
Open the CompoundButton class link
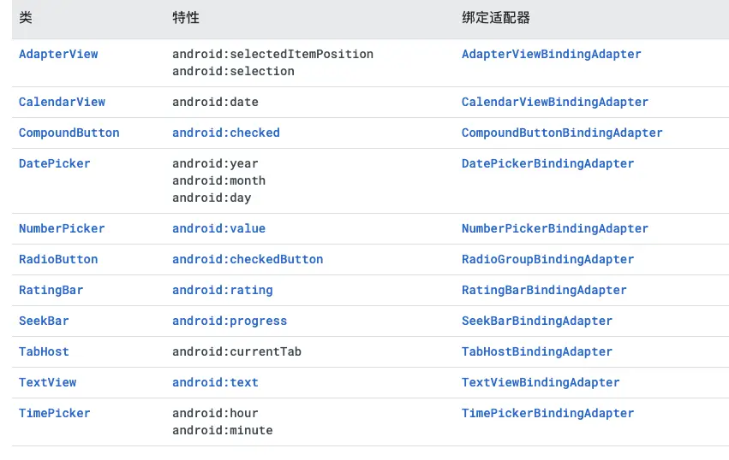point(69,133)
